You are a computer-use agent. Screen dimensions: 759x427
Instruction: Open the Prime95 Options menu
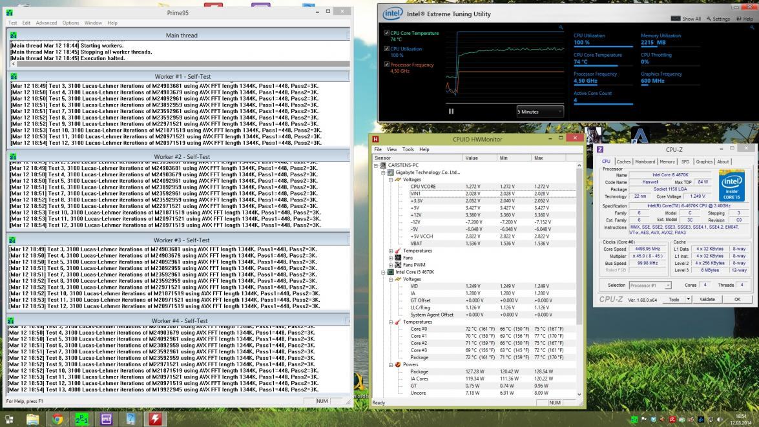click(70, 23)
